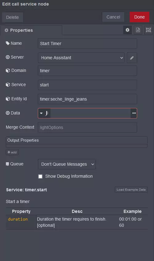Add an output property

click(12, 152)
